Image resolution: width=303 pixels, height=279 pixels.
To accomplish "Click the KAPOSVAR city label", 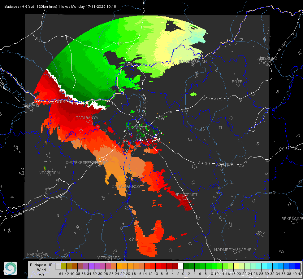I will point(37,255).
